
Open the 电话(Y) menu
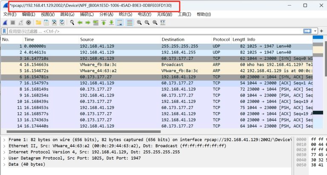(x=144, y=14)
